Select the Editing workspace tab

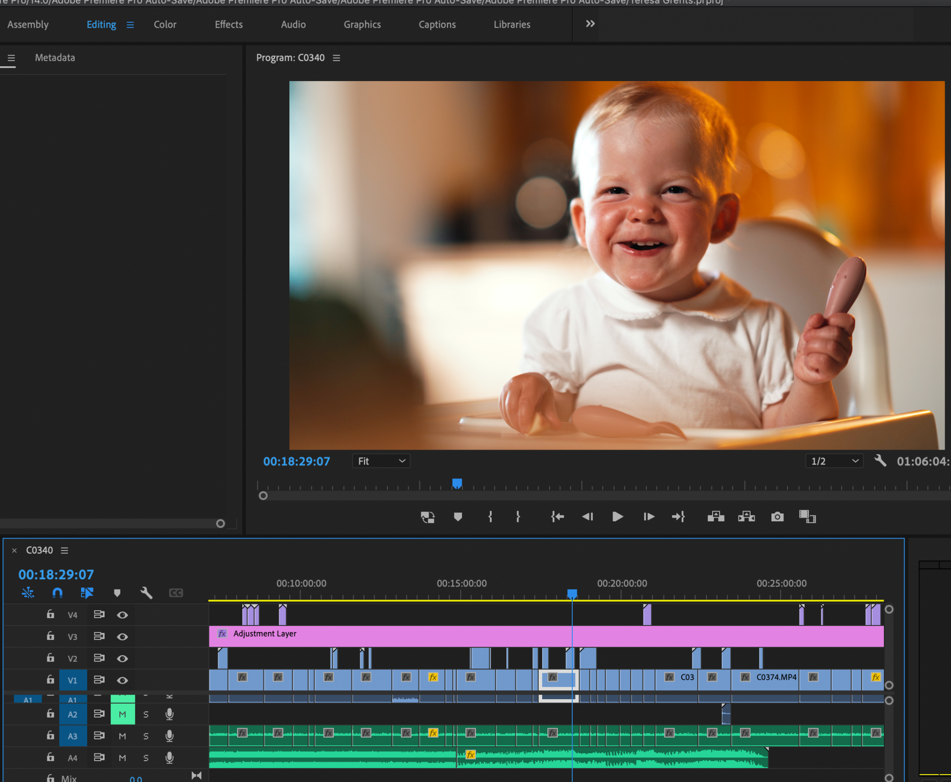(101, 24)
